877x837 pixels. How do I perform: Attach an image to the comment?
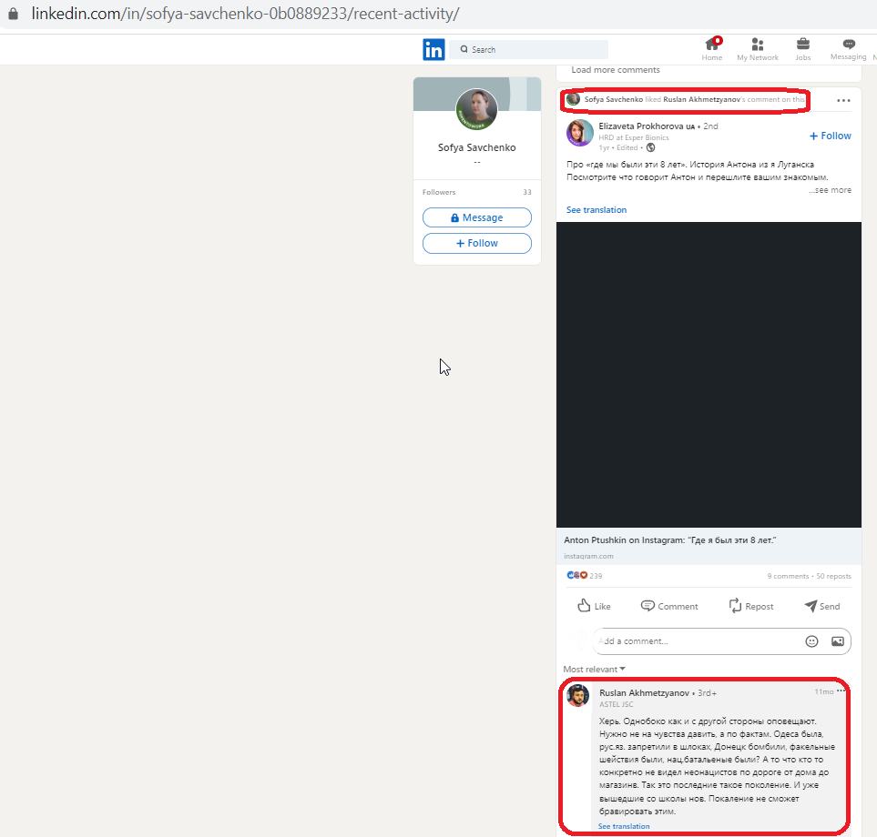coord(837,641)
